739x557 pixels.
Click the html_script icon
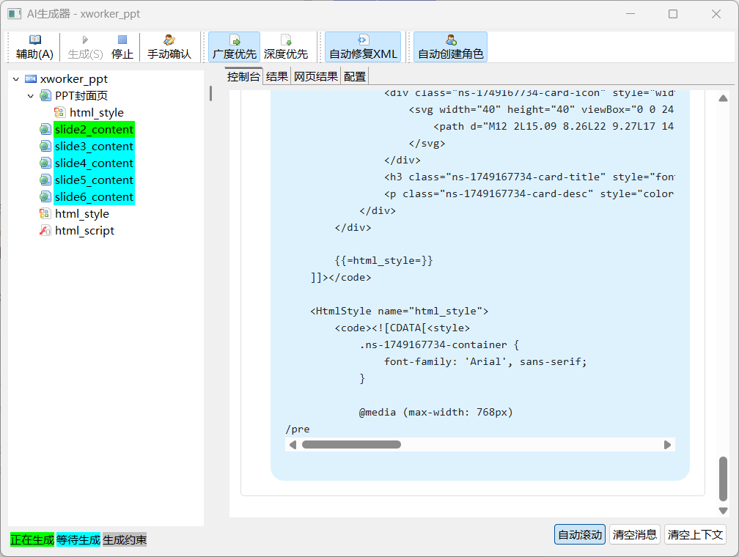[45, 231]
